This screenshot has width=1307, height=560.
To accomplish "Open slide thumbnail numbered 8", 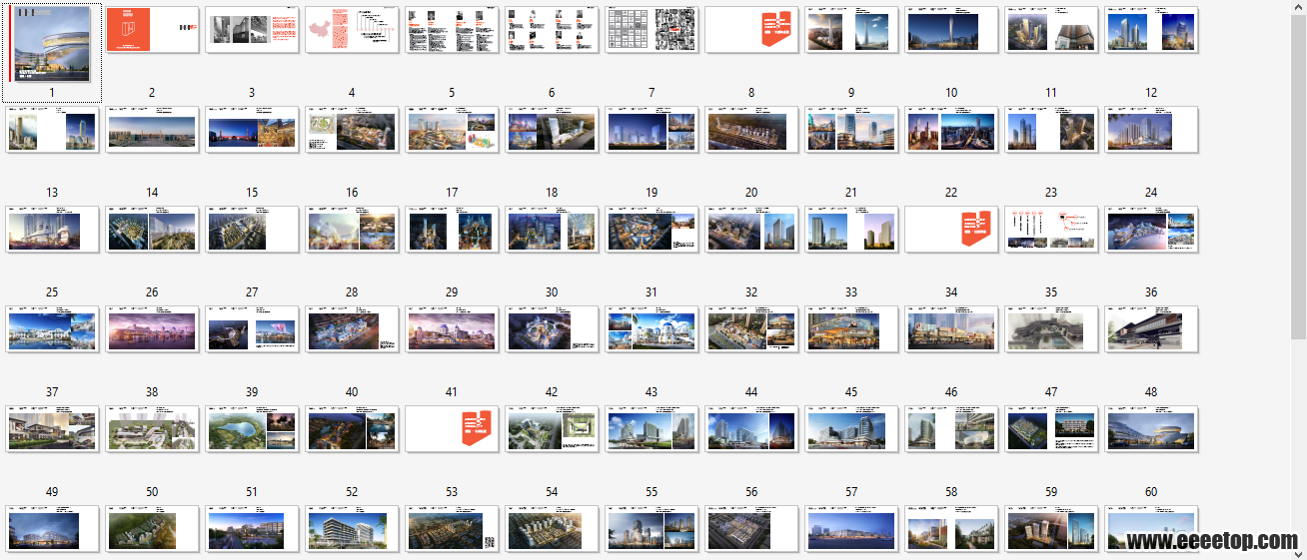I will [751, 30].
